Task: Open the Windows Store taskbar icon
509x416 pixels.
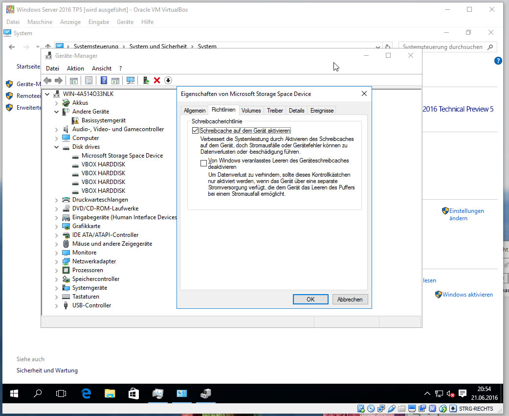Action: coord(134,393)
